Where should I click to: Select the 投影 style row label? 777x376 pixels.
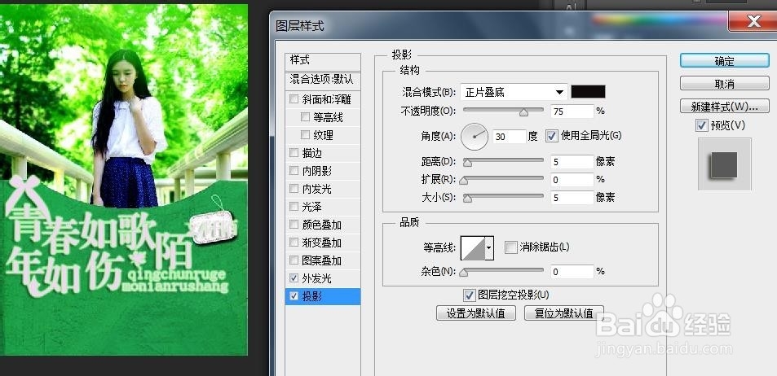(311, 296)
